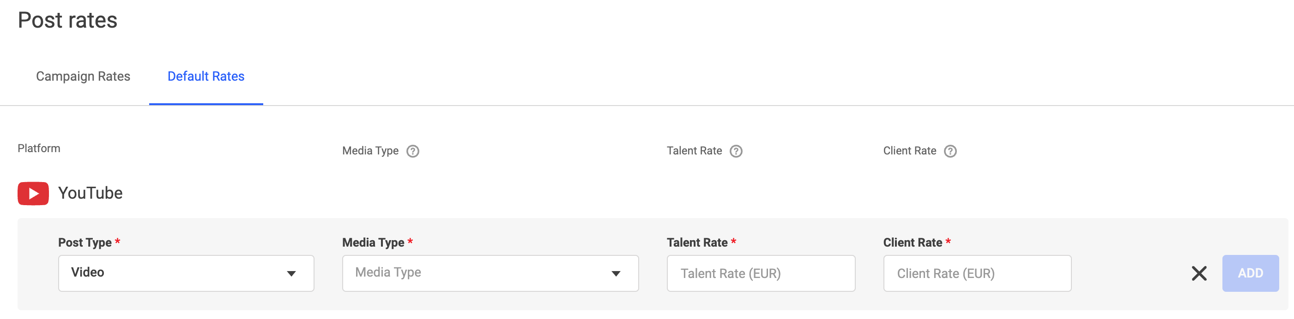
Task: Click the Platform column header
Action: [39, 148]
